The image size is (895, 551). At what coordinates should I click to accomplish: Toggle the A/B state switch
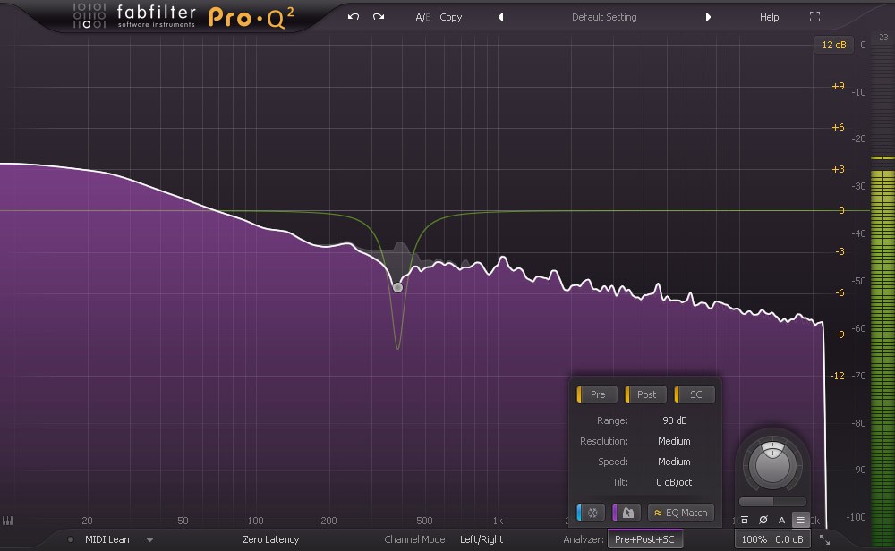click(423, 17)
